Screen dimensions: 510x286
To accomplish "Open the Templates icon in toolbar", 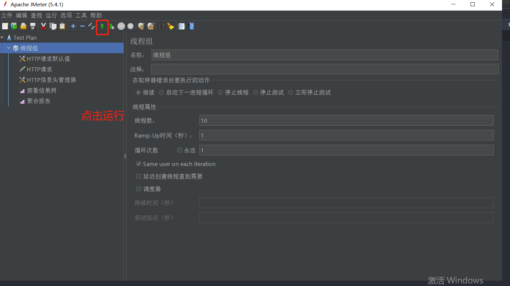I will pyautogui.click(x=14, y=26).
